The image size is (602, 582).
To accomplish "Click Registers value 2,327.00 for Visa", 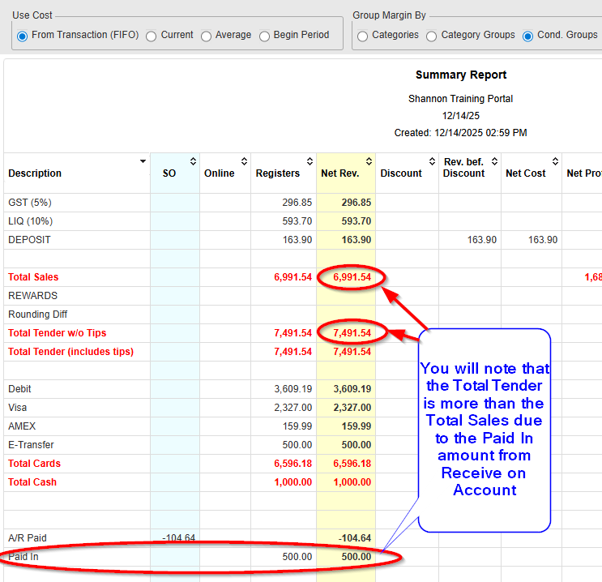I will click(293, 408).
